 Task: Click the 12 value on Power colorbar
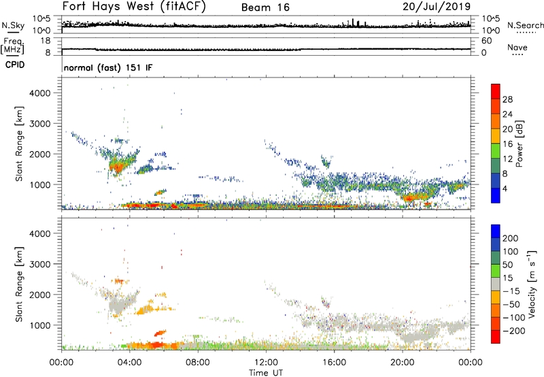tap(507, 159)
